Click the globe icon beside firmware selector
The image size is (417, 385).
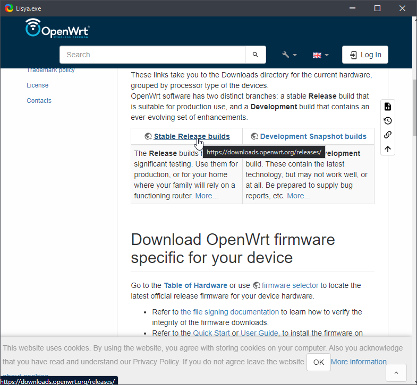click(257, 285)
